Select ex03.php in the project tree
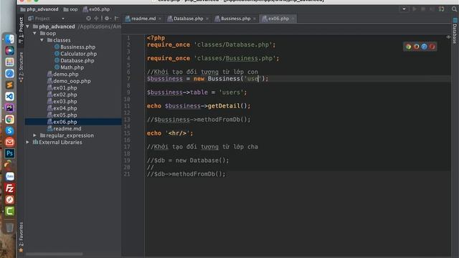Viewport: 459px width, 258px height. click(x=62, y=102)
